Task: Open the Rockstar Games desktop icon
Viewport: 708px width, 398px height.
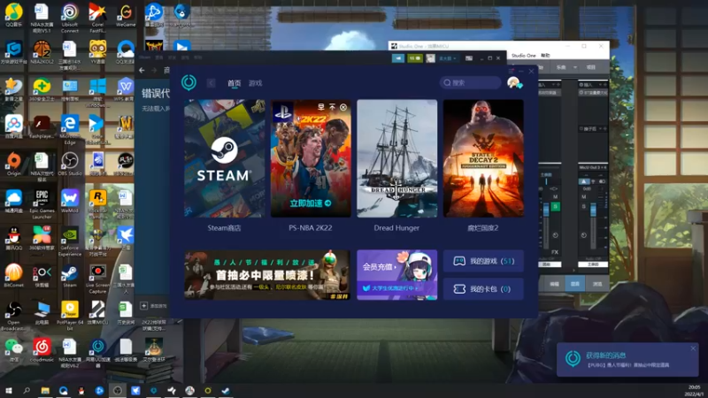Action: pos(97,204)
